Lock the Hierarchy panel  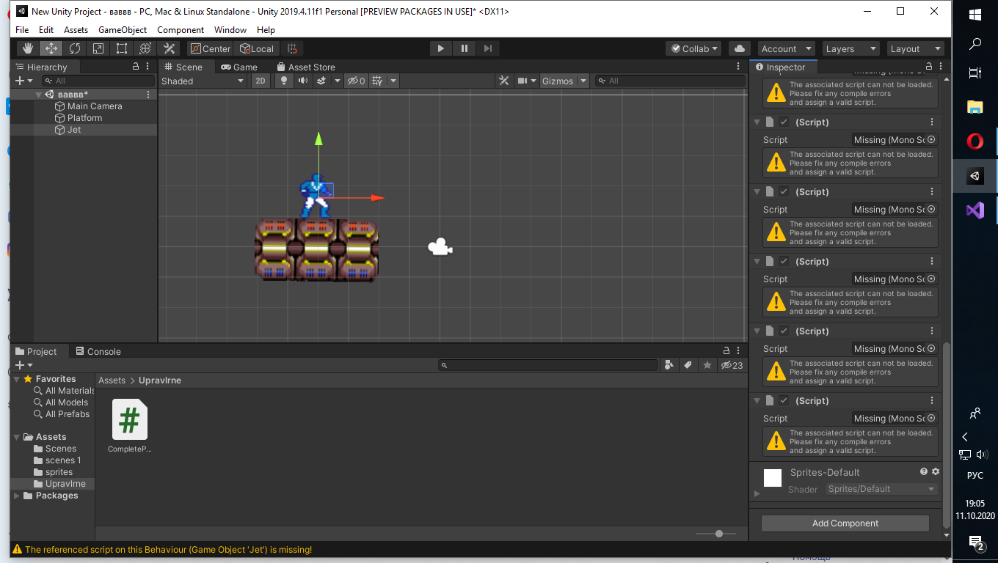pos(136,66)
